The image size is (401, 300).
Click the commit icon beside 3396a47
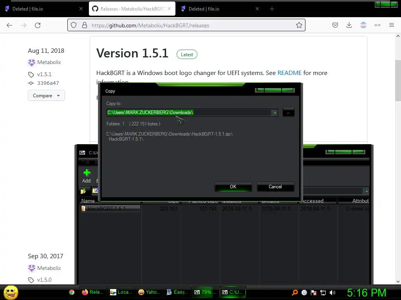(x=31, y=83)
